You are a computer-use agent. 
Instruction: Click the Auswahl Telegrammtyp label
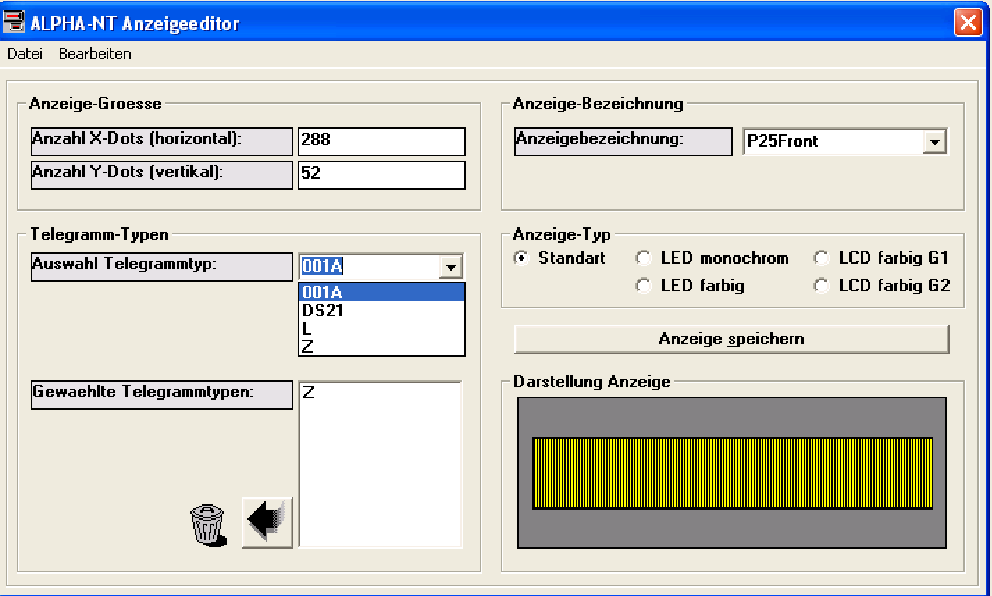[x=162, y=267]
